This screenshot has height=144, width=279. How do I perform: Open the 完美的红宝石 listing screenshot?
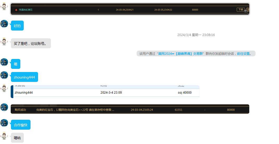click(130, 9)
